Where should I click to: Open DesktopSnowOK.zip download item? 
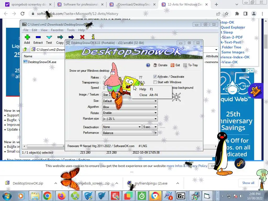(x=28, y=183)
